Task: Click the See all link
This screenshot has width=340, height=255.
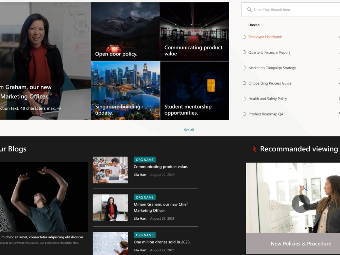Action: pos(189,130)
